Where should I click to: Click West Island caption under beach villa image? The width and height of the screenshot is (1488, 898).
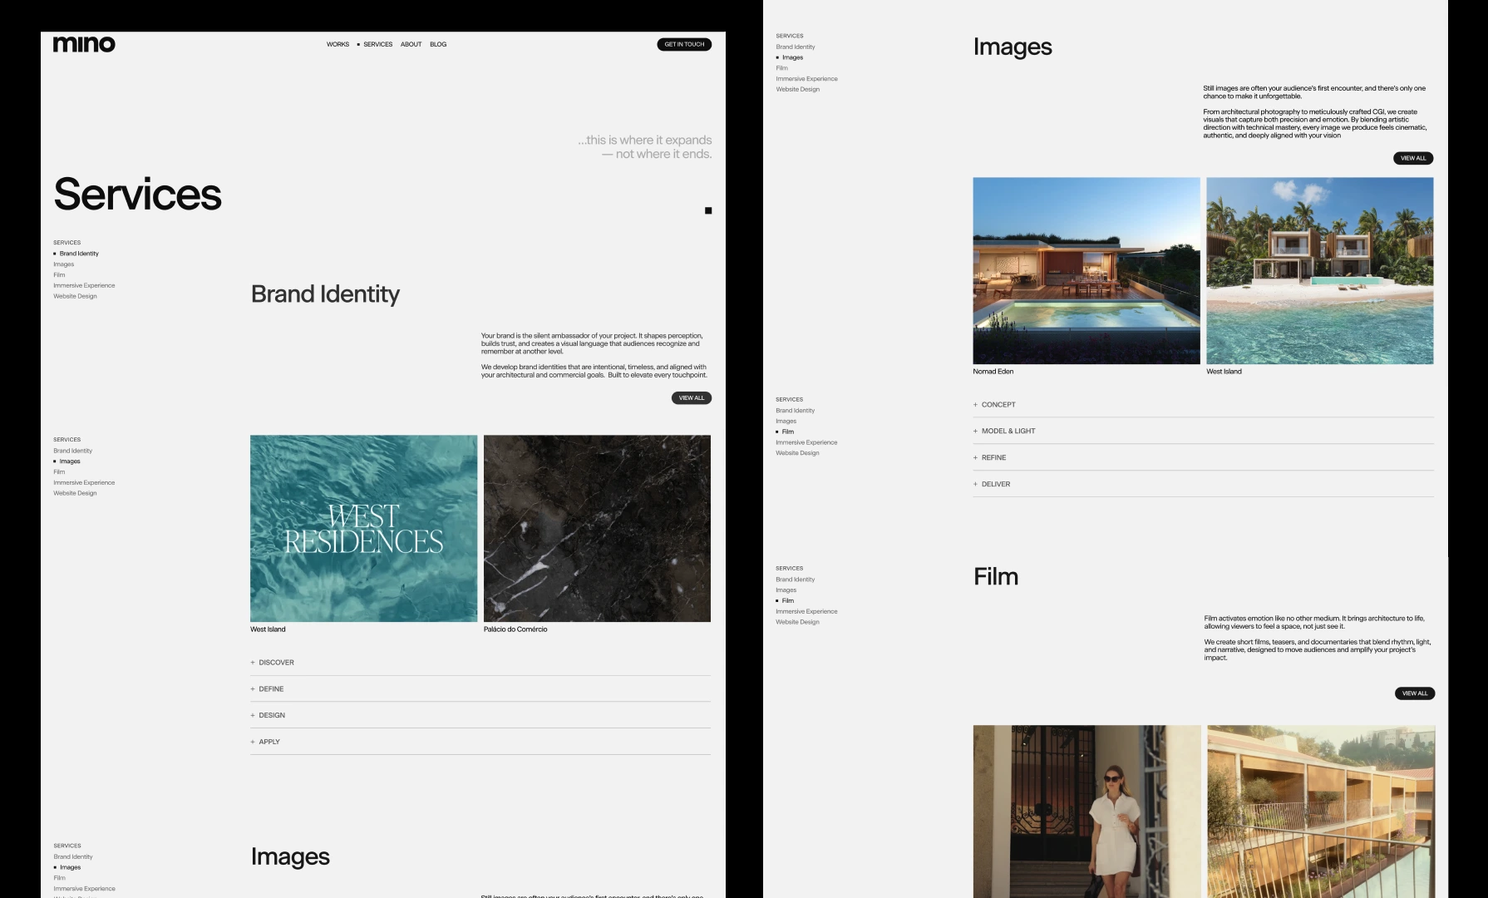(x=1224, y=372)
